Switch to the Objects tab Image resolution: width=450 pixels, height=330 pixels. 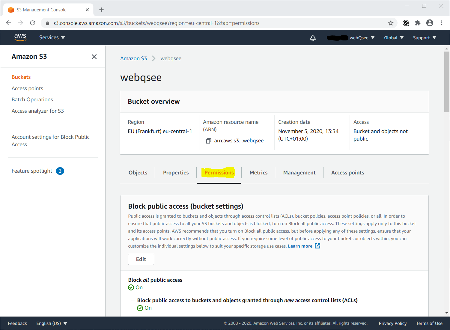coord(138,173)
